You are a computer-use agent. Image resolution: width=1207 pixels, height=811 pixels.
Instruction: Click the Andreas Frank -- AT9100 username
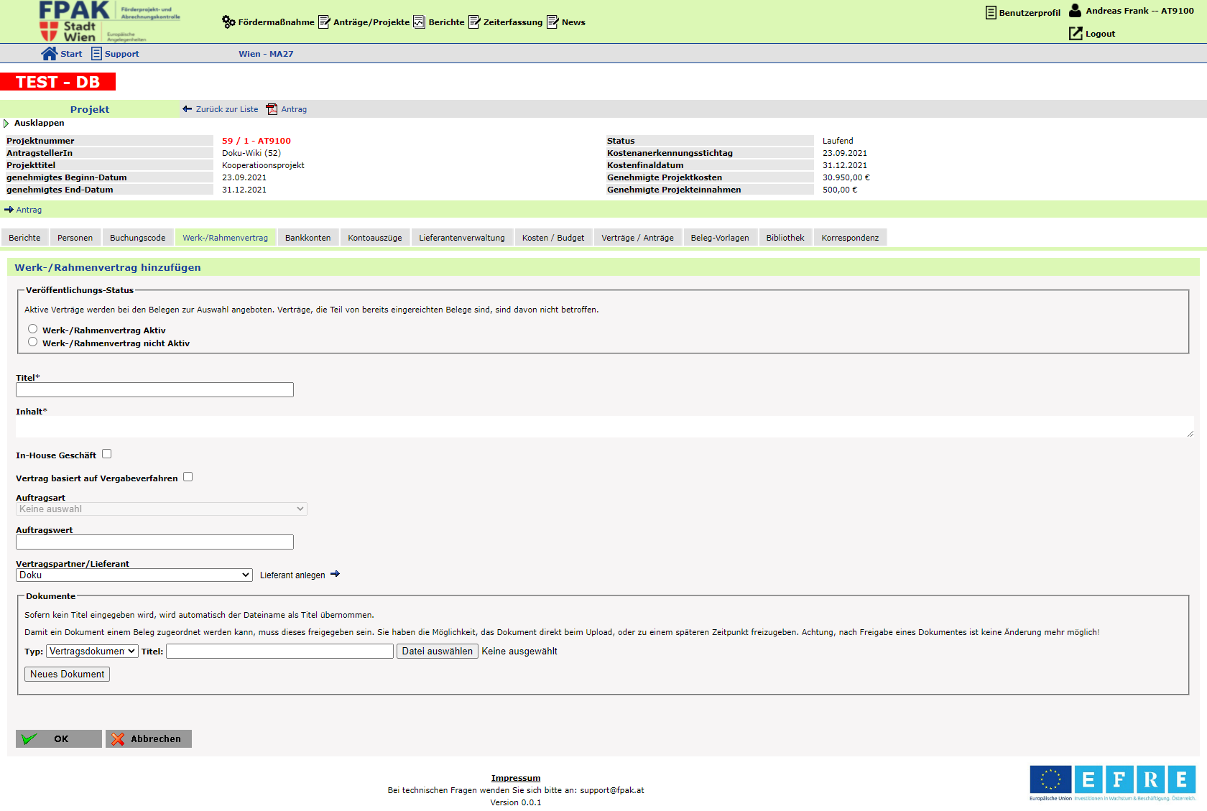pos(1139,11)
